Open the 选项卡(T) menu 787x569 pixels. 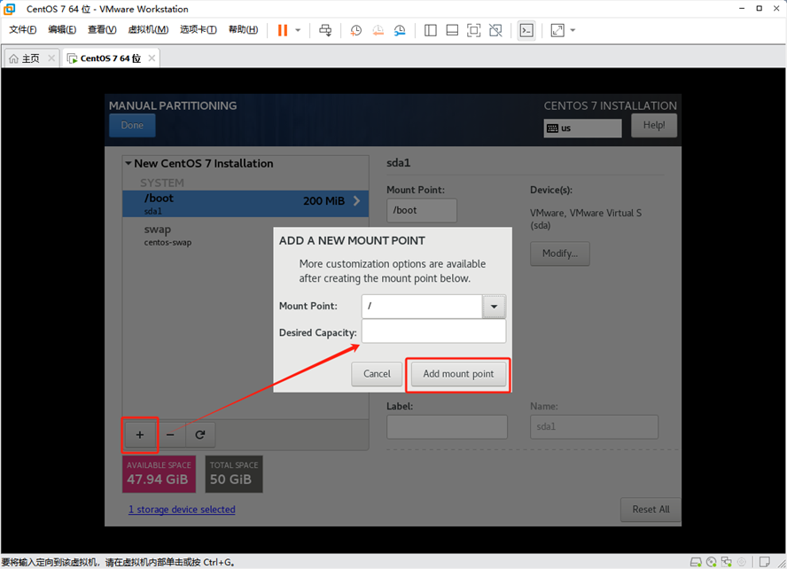[199, 29]
